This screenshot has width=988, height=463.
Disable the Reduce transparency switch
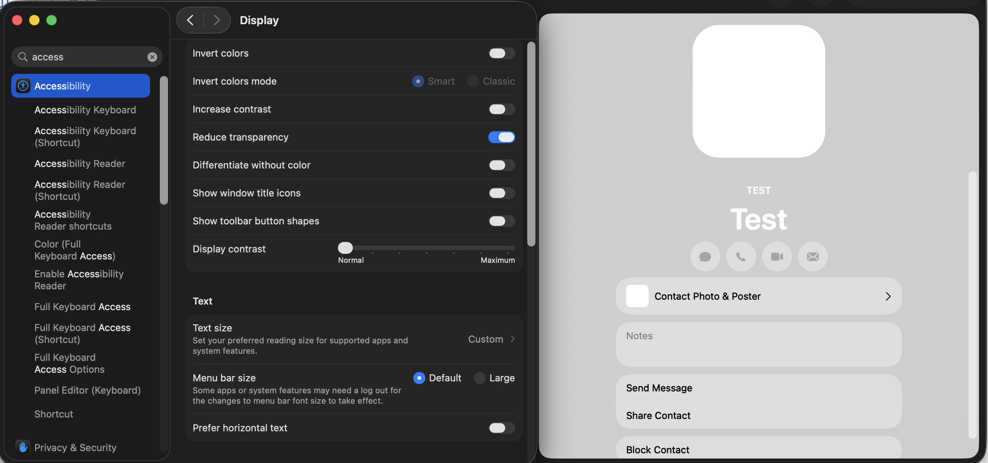coord(501,137)
